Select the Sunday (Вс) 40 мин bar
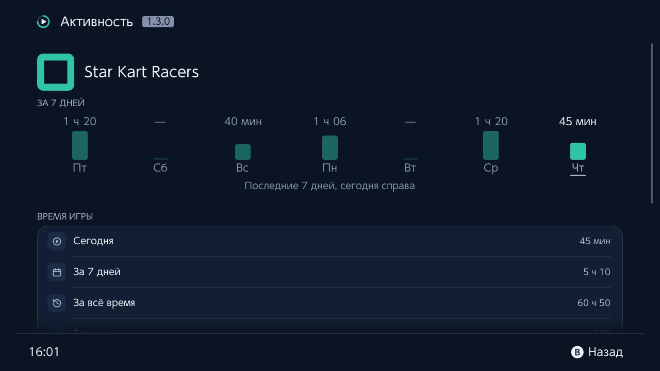This screenshot has width=660, height=371. point(243,152)
